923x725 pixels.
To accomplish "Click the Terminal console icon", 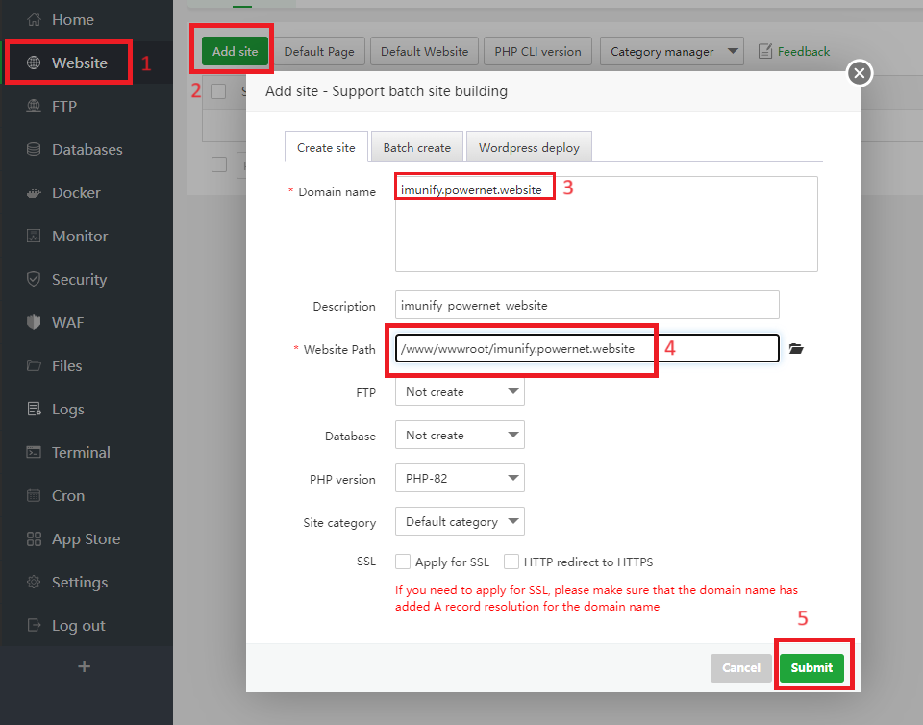I will pyautogui.click(x=35, y=452).
